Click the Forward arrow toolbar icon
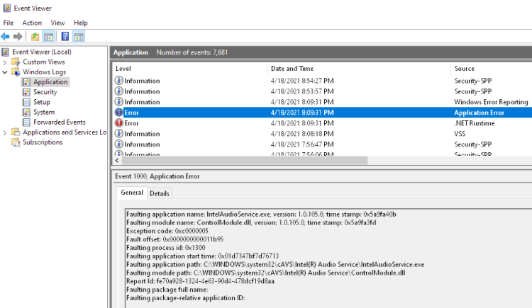The image size is (532, 308). coord(18,37)
